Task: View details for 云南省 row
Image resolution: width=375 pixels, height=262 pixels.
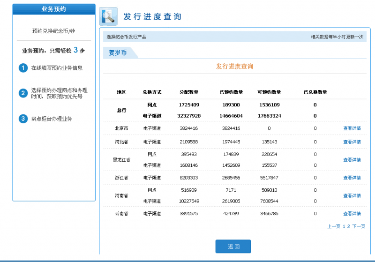Action: click(352, 214)
